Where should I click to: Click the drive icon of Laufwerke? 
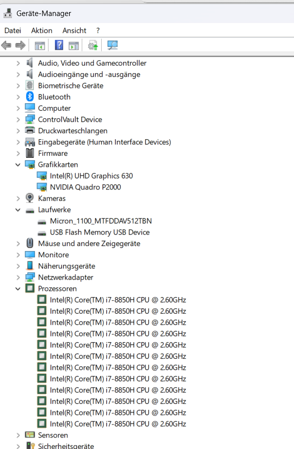pos(30,211)
